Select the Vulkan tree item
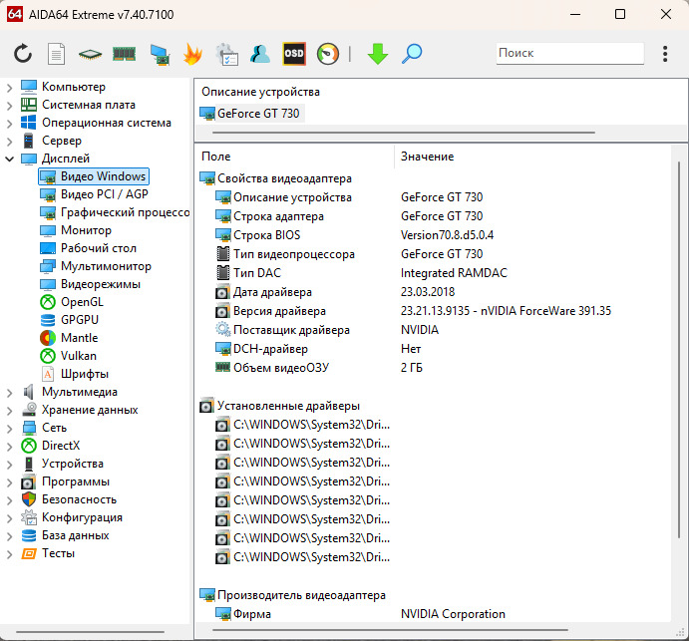 (78, 356)
